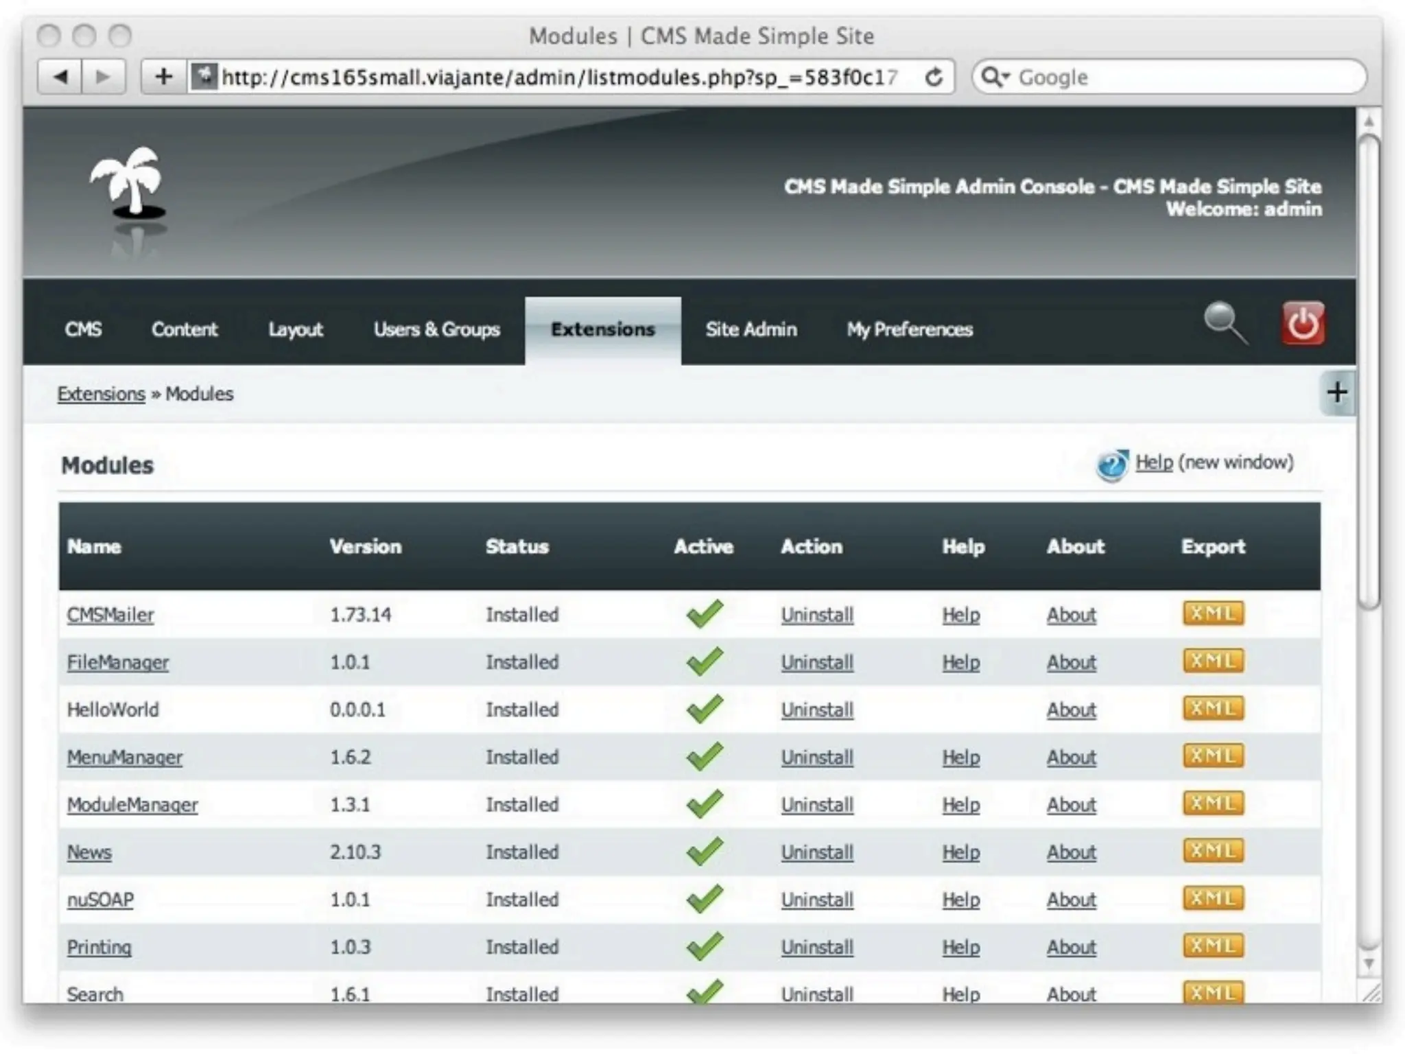Click the add bookmark plus button

163,77
